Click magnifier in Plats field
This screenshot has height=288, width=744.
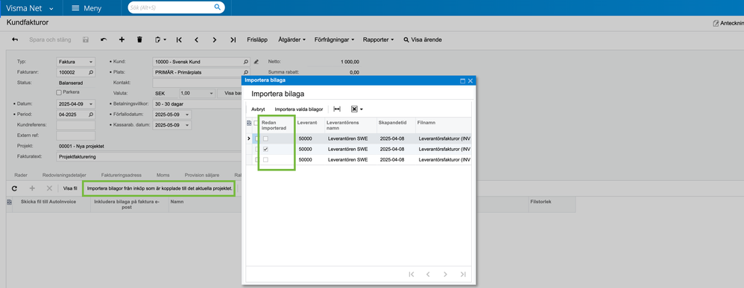coord(246,72)
